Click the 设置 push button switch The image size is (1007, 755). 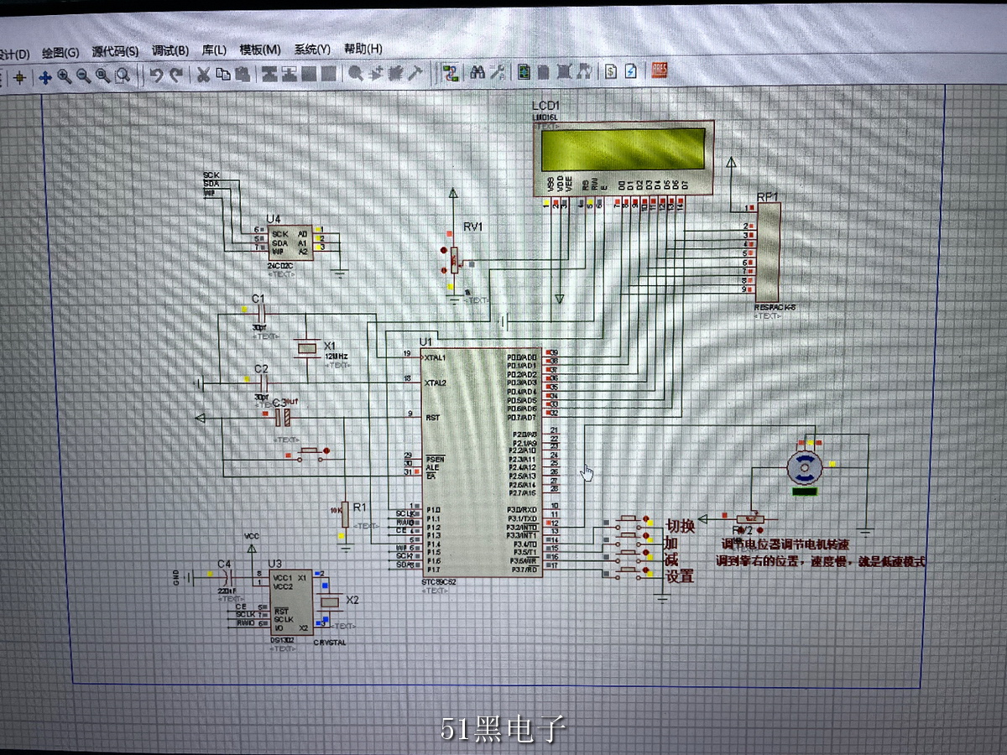[627, 572]
